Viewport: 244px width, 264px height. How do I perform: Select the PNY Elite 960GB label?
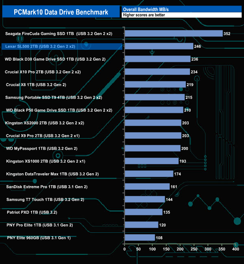(x=39, y=238)
